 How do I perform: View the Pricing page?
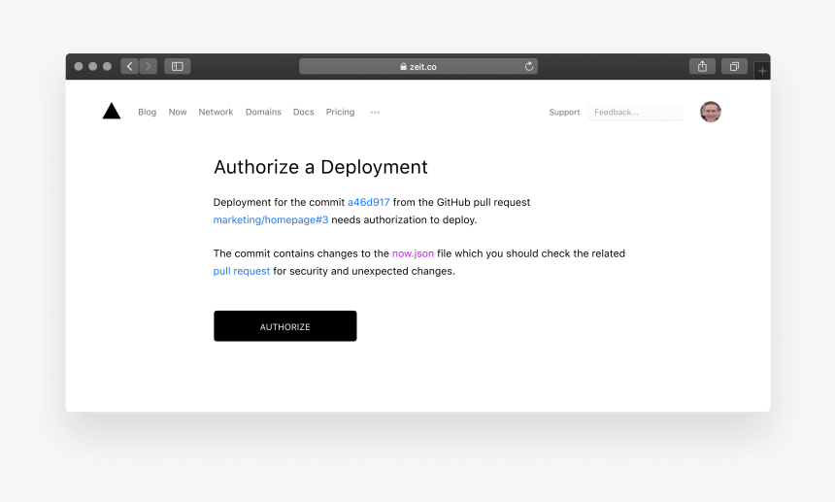[340, 113]
